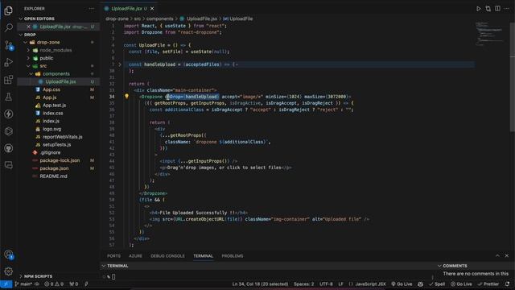515x290 pixels.
Task: Select the Terminal panel tab
Action: point(203,256)
